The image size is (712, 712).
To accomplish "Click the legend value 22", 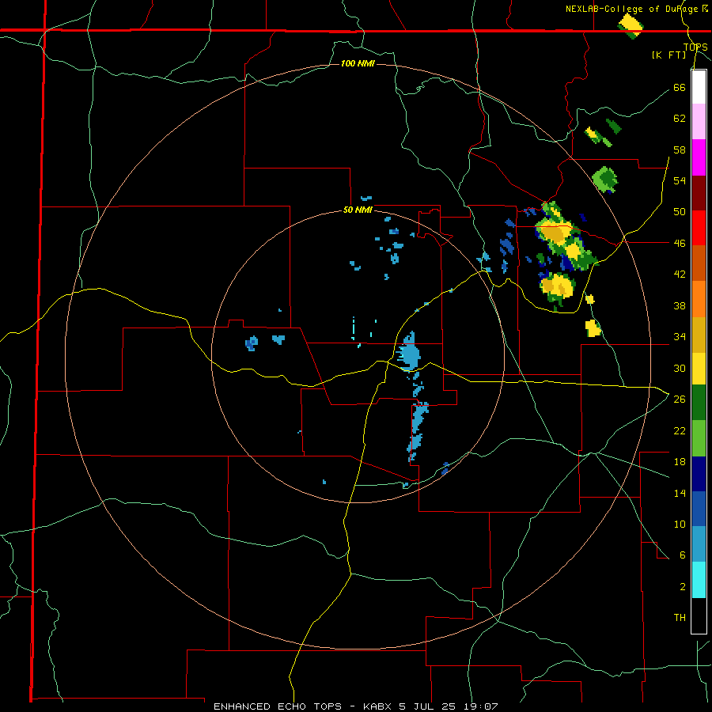I will point(680,430).
